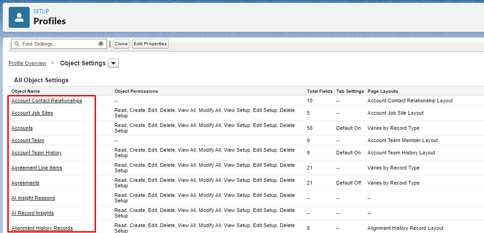Open the Agreements object settings

point(25,183)
